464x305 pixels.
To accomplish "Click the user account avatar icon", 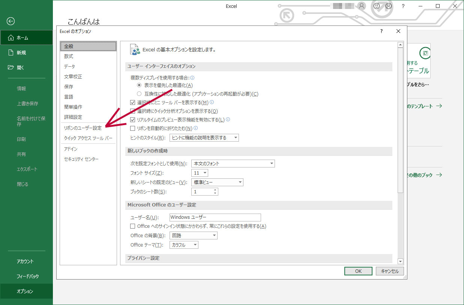I will [x=362, y=6].
